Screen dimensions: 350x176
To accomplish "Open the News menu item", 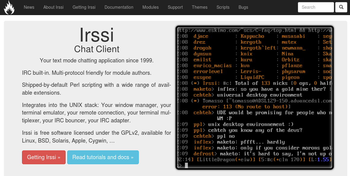I will point(29,7).
